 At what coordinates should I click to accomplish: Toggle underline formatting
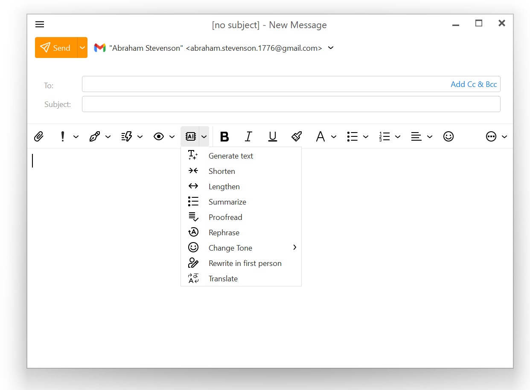point(273,136)
